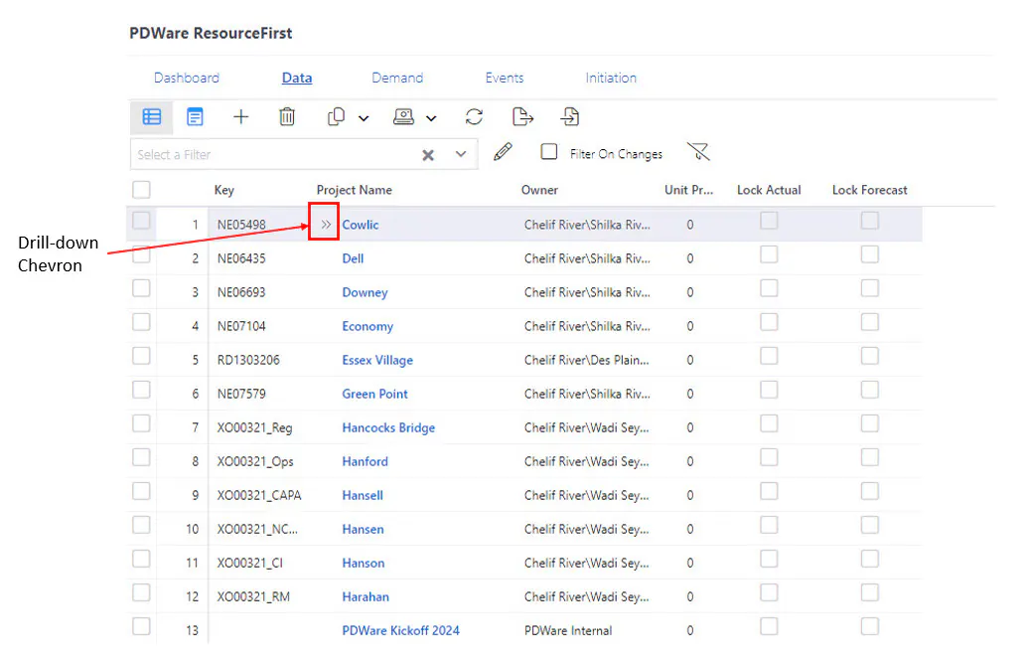Open the Hansell project link
Viewport: 1027px width, 663px height.
[363, 495]
